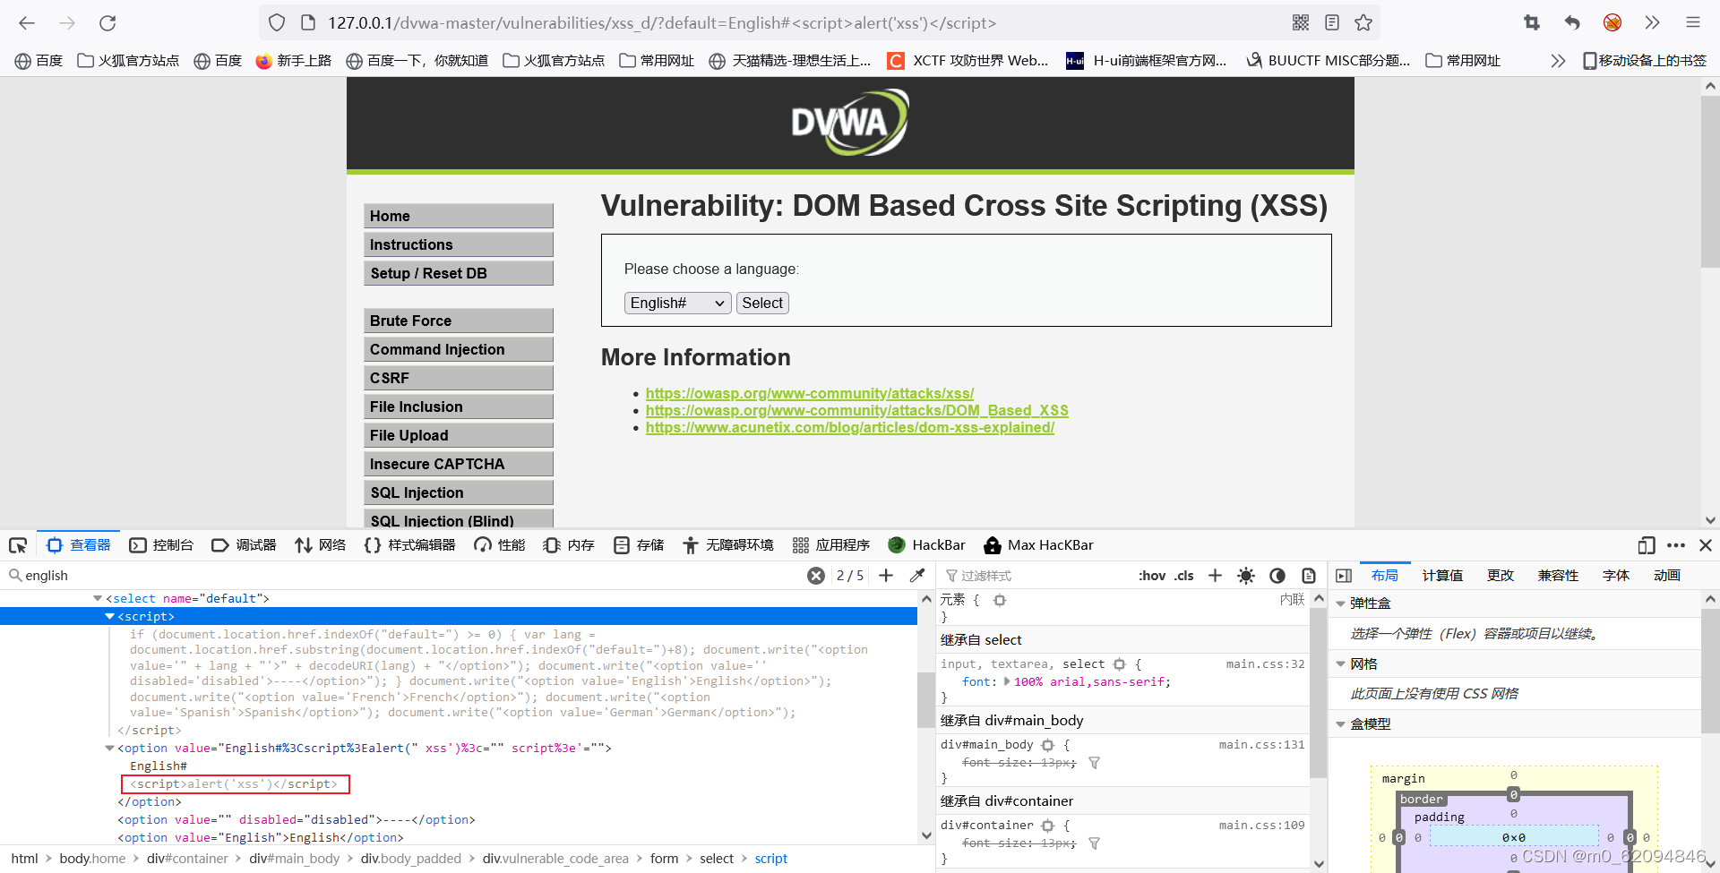Go to Command Injection in the DVWA menu

point(459,349)
